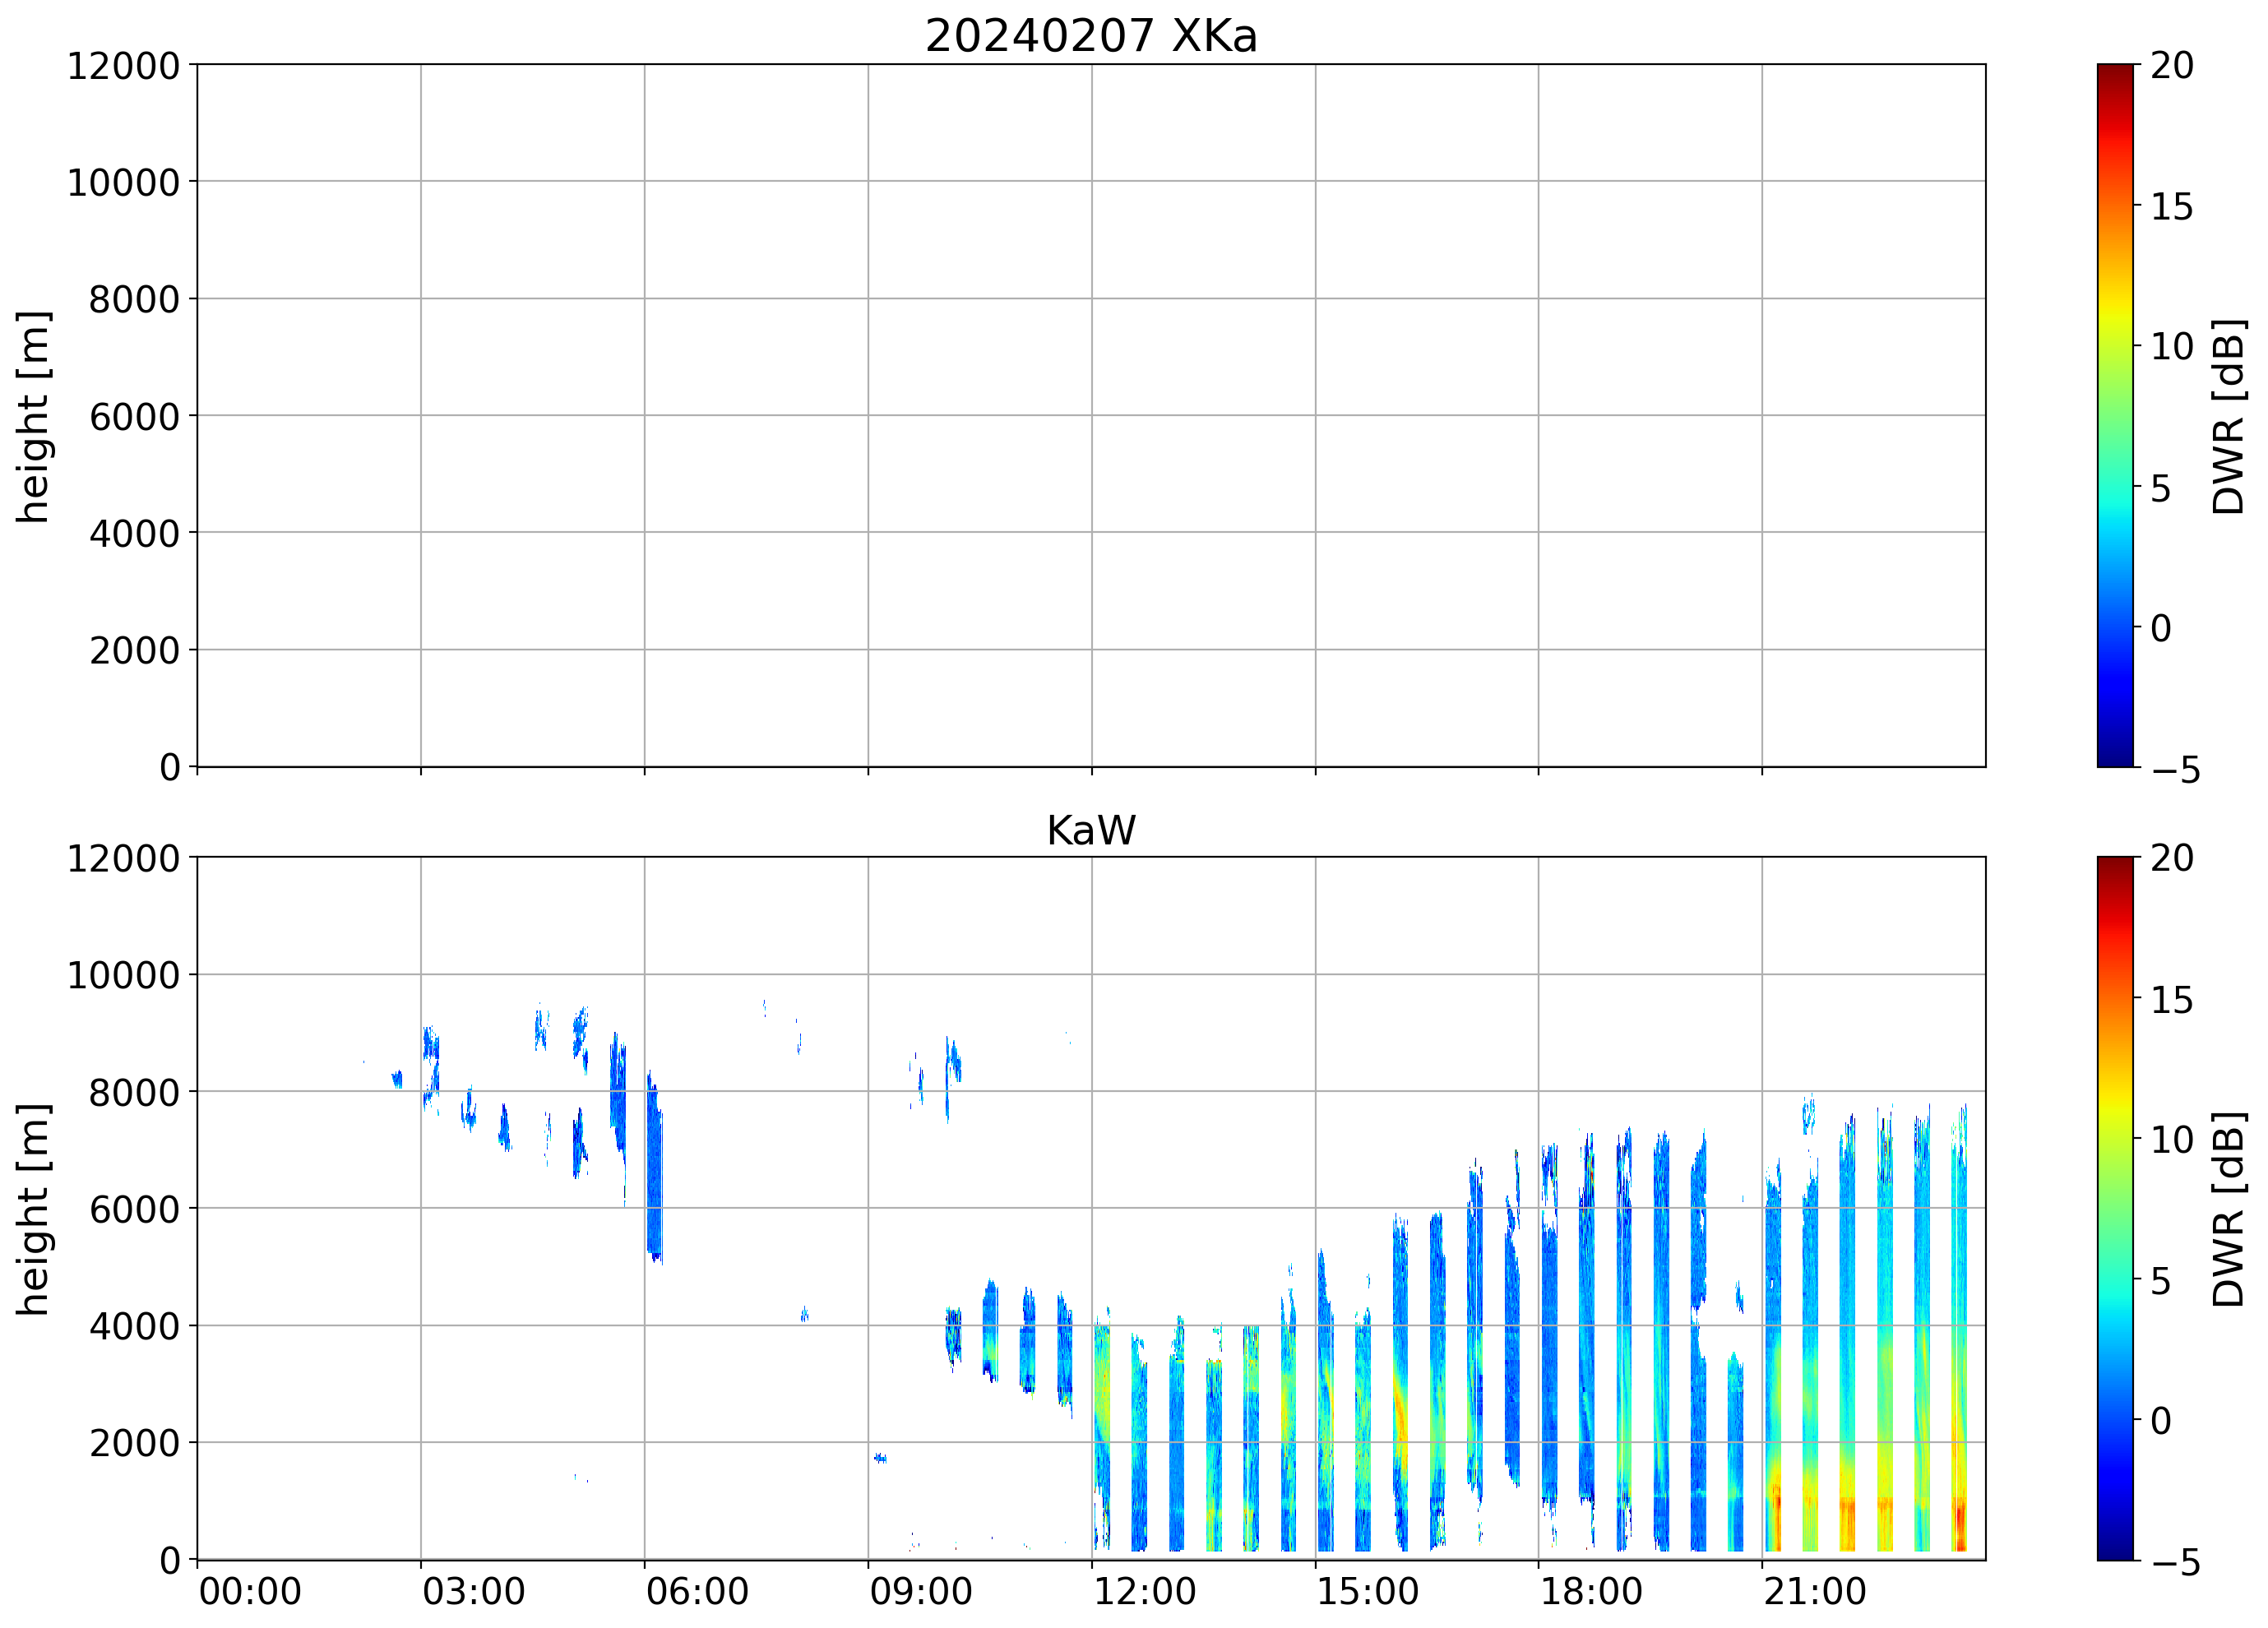The height and width of the screenshot is (1628, 2268).
Task: Click the bottom panel's DWR colorbar
Action: pyautogui.click(x=2114, y=1208)
